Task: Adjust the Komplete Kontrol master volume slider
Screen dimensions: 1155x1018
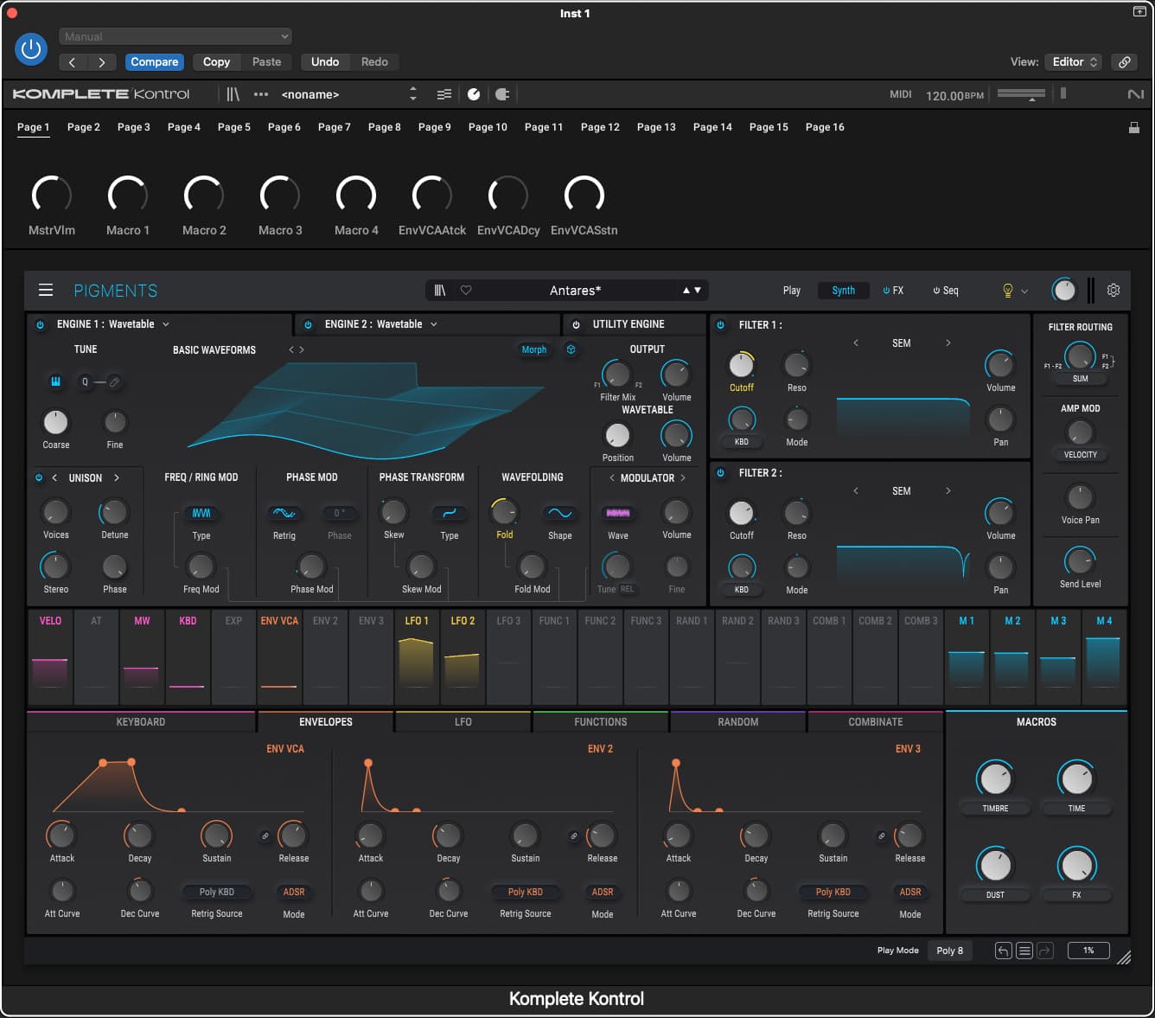Action: pyautogui.click(x=1021, y=94)
